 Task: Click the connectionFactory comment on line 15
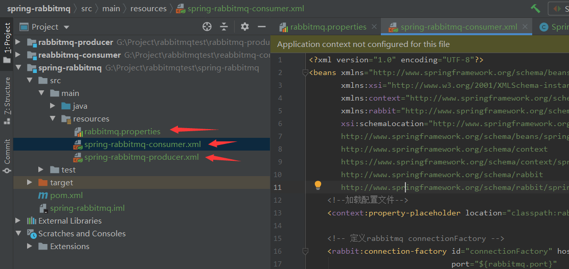pos(416,238)
